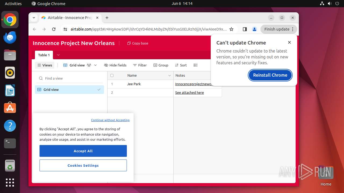Screen dimensions: 344x193
Task: Reload the Airtable page
Action: 54,29
